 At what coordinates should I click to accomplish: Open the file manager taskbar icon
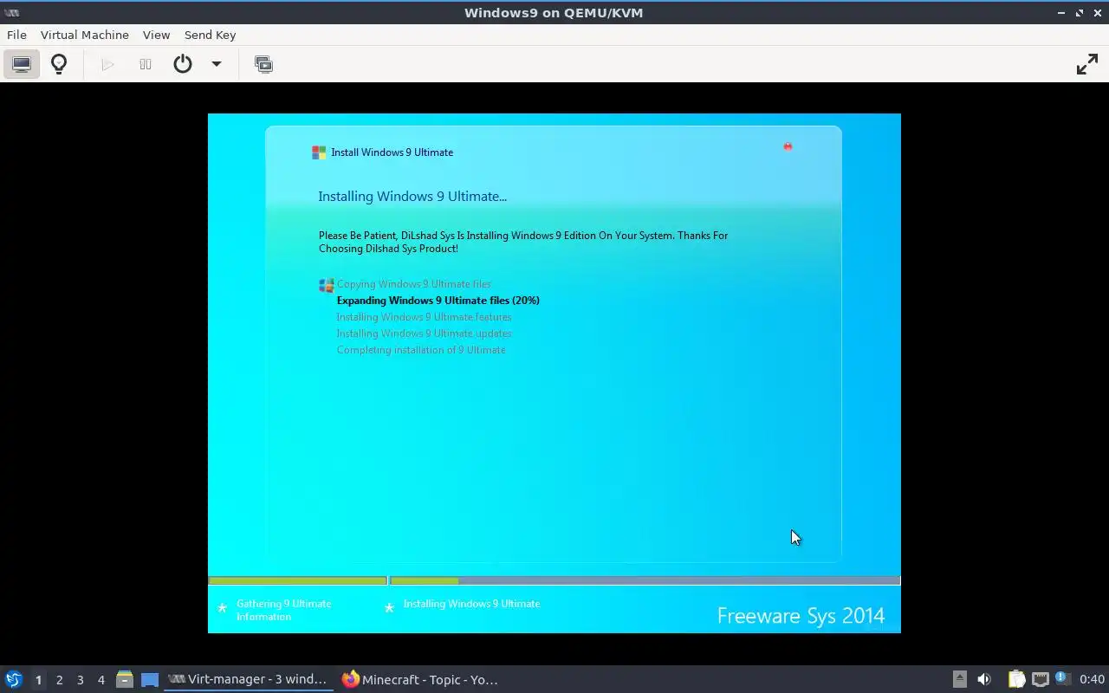125,680
